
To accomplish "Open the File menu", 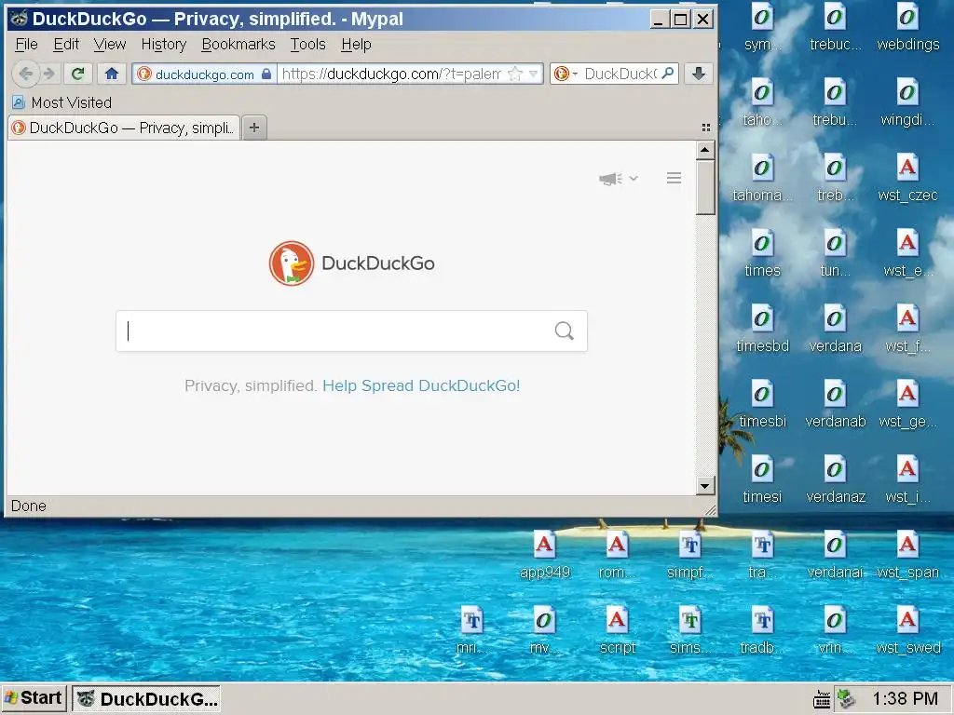I will pyautogui.click(x=26, y=45).
